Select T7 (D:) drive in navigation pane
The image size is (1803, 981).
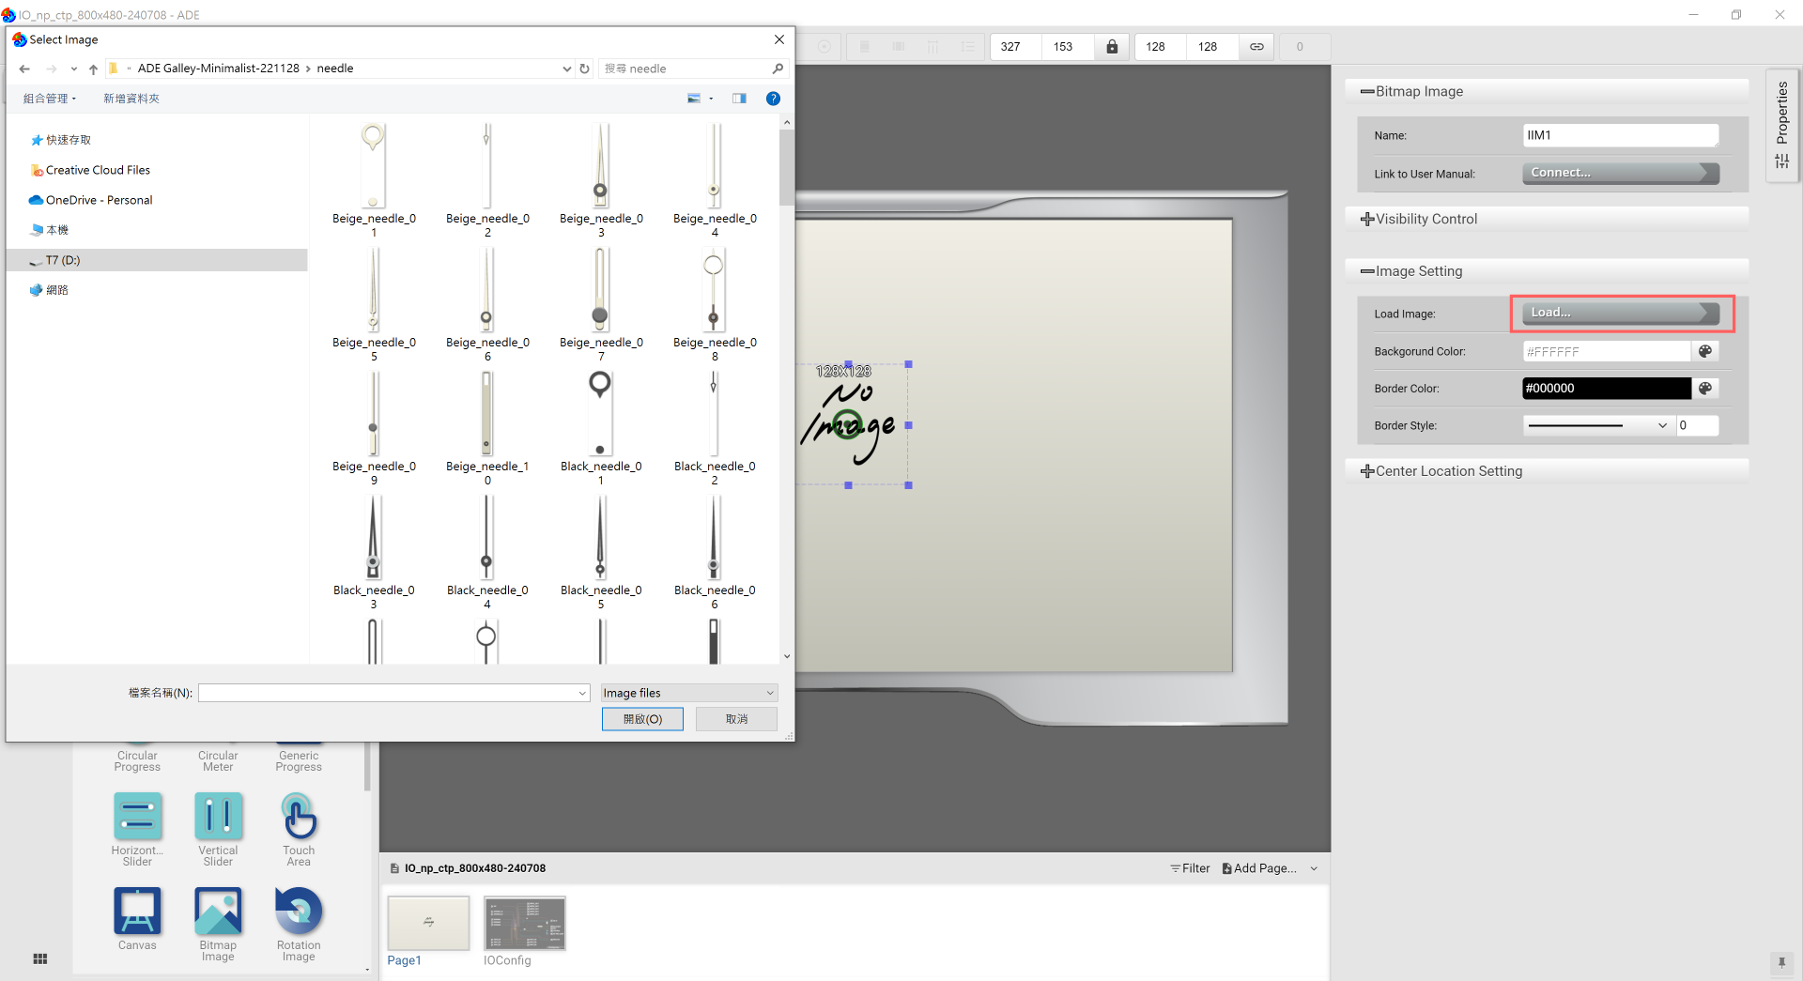tap(63, 260)
